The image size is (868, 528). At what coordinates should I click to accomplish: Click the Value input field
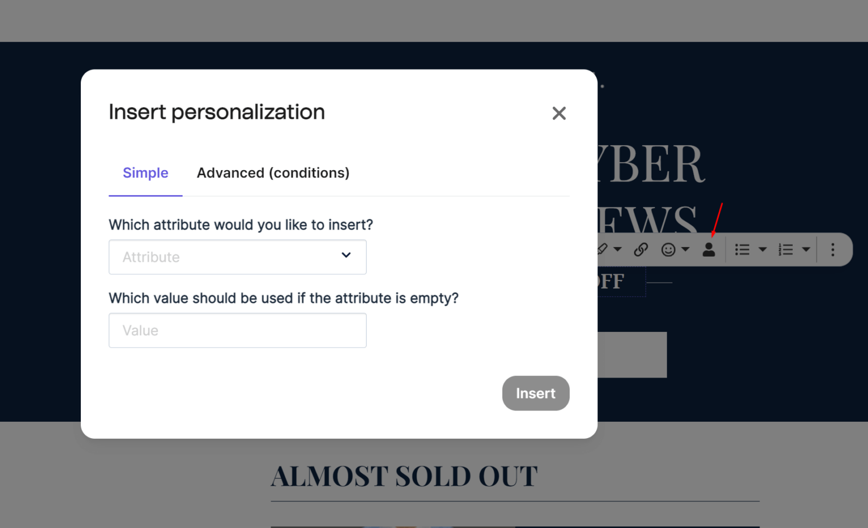[237, 330]
